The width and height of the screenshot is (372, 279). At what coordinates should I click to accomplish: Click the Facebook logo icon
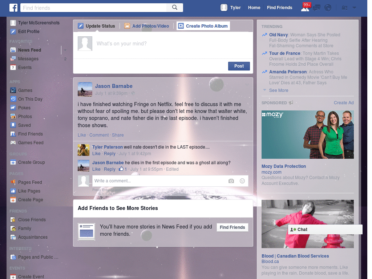[13, 8]
